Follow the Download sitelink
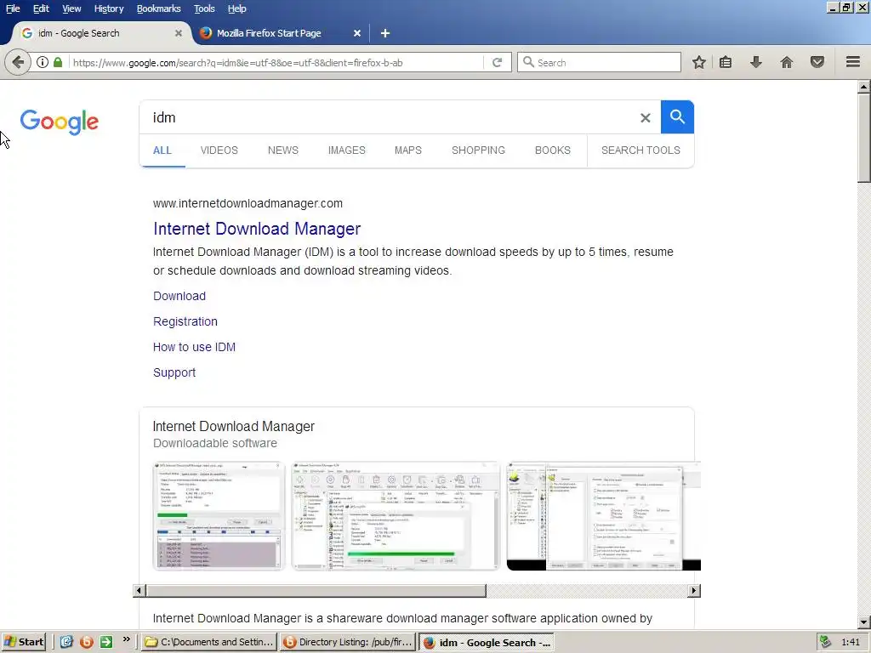The width and height of the screenshot is (871, 653). click(x=179, y=296)
